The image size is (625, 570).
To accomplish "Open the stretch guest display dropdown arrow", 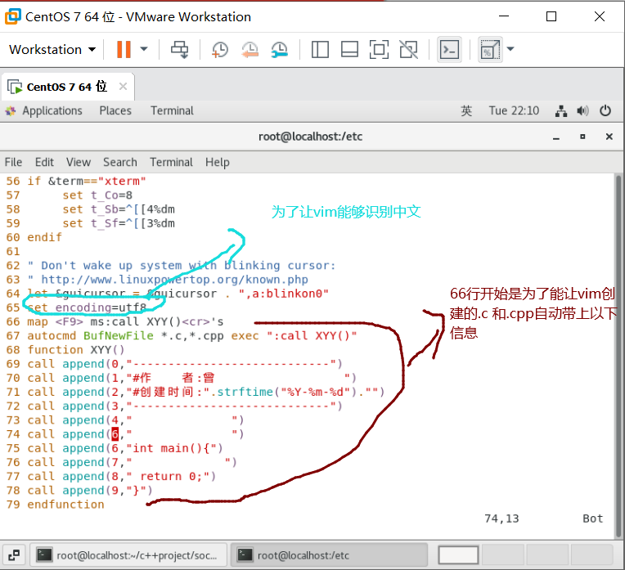I will tap(510, 49).
